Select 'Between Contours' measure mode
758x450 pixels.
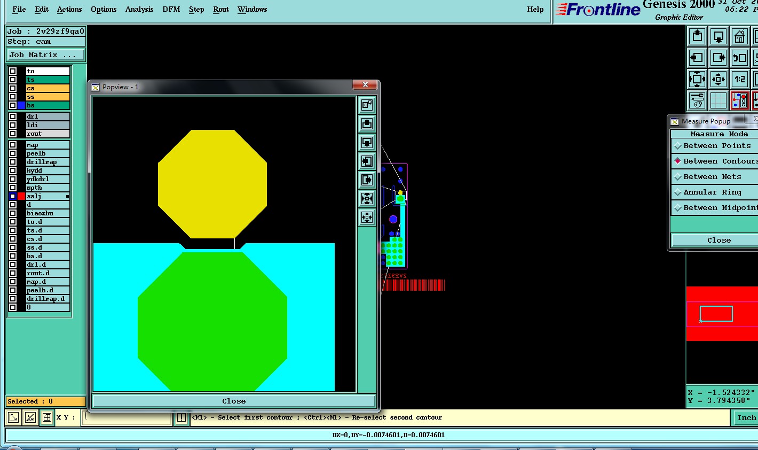pos(715,161)
